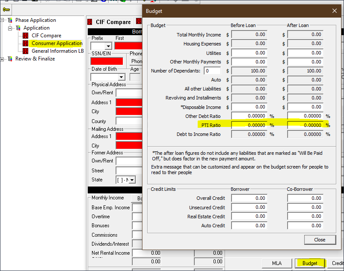Click the Application phase icon in the tree
344x271 pixels.
coord(19,27)
